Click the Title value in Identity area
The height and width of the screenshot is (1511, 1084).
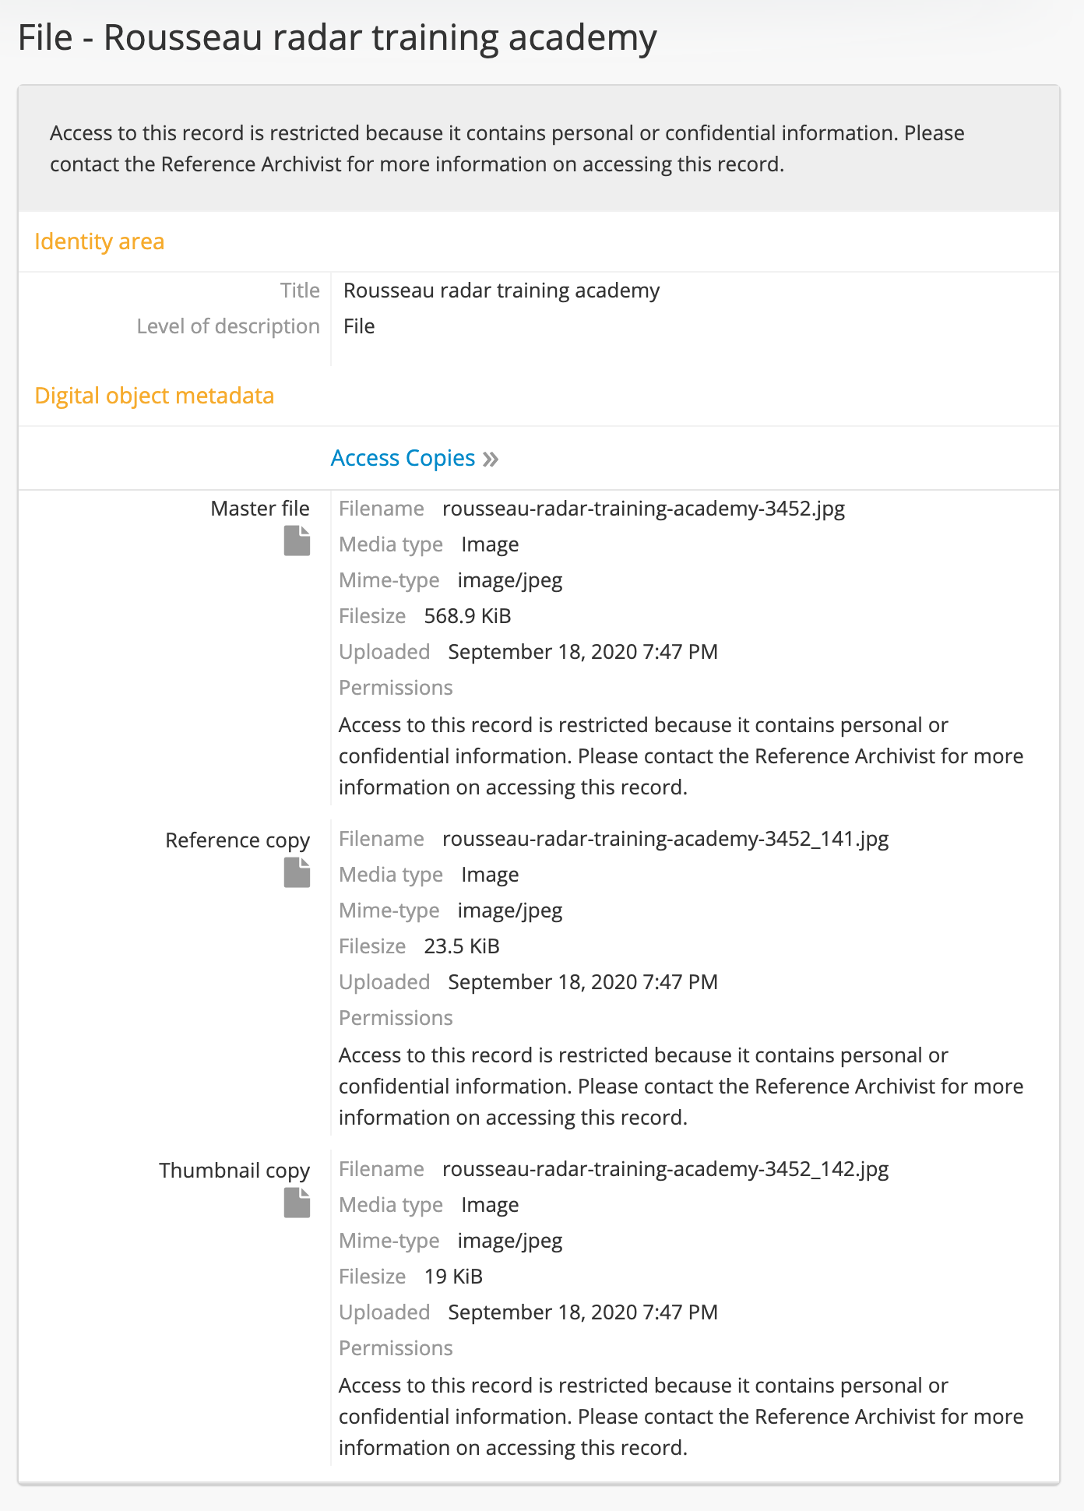502,291
